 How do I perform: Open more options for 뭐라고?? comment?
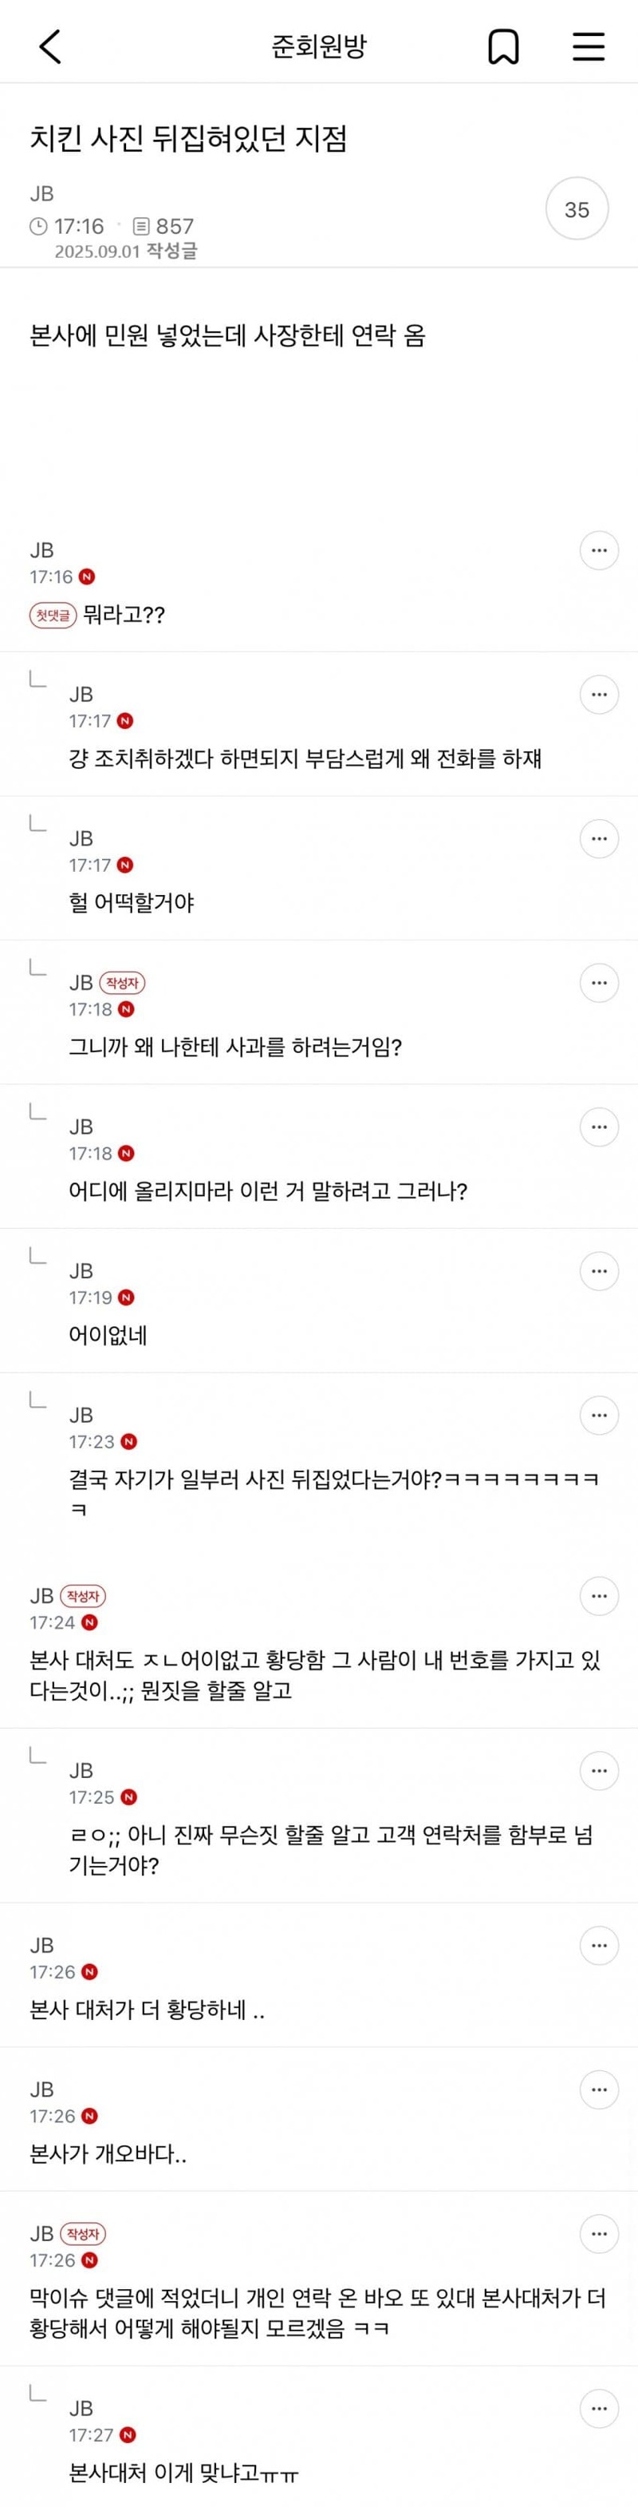coord(599,551)
